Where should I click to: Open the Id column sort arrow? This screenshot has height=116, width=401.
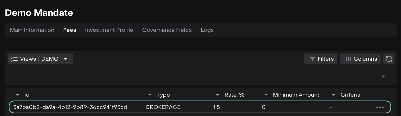(x=17, y=95)
